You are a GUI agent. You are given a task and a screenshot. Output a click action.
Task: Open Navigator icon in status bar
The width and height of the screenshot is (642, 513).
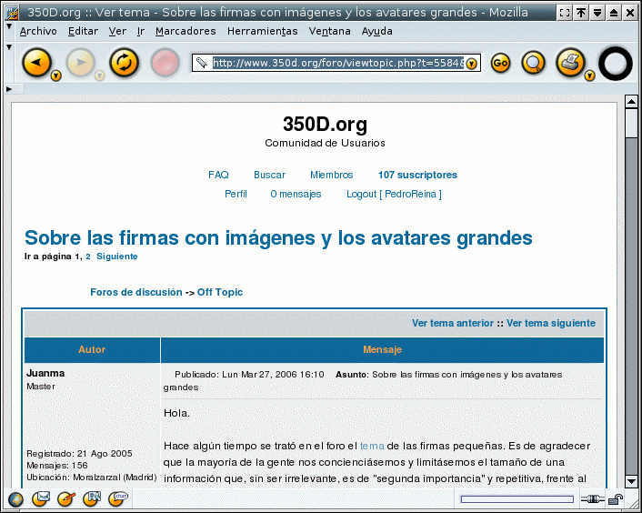15,498
